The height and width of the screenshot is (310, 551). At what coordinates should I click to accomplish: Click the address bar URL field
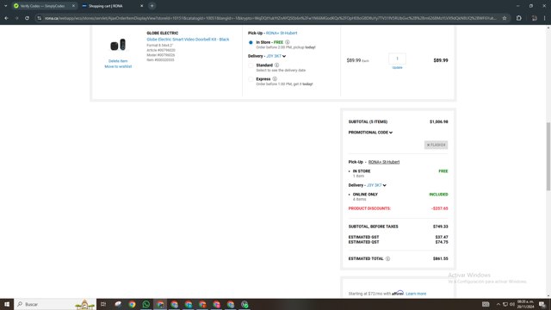click(270, 18)
